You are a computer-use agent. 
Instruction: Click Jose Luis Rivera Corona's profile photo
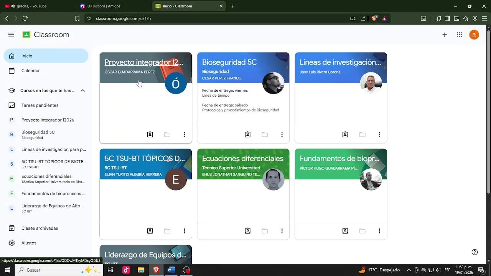coord(371,83)
